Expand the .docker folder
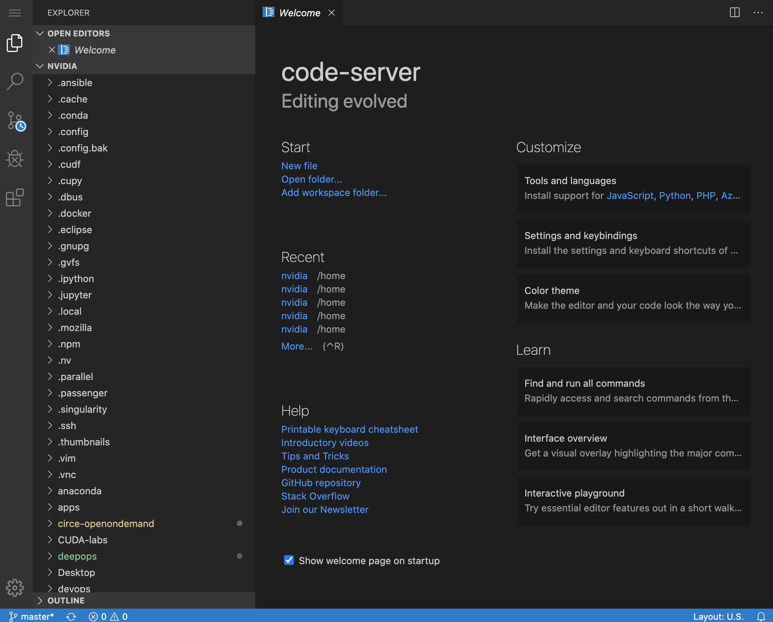This screenshot has height=622, width=773. coord(144,213)
